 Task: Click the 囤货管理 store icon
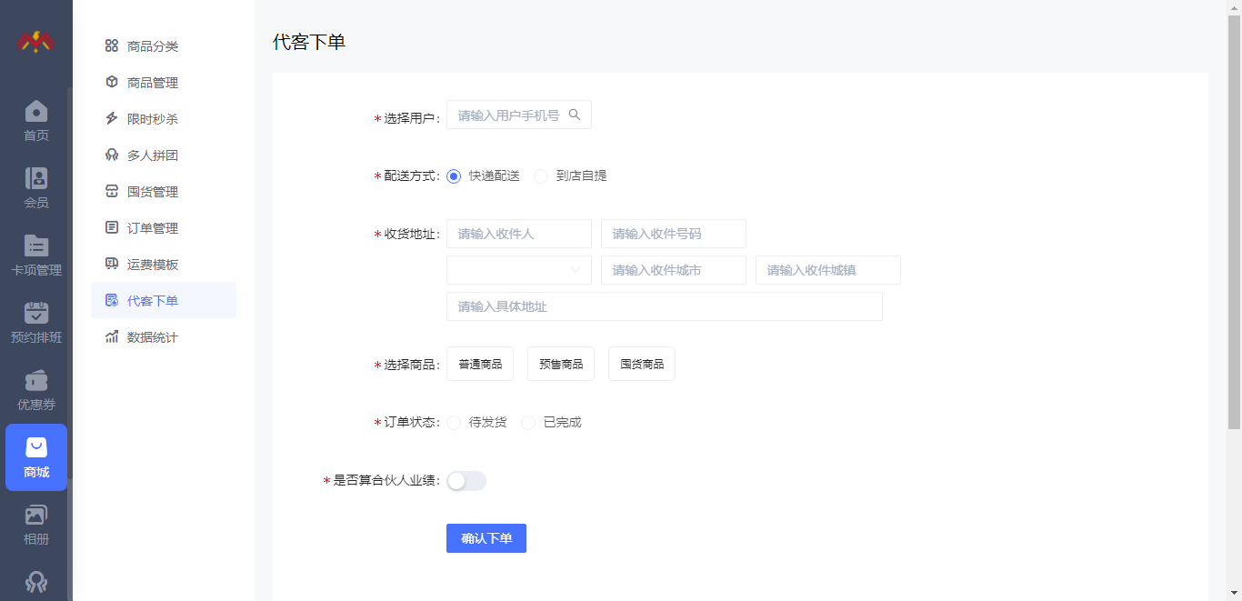click(112, 191)
